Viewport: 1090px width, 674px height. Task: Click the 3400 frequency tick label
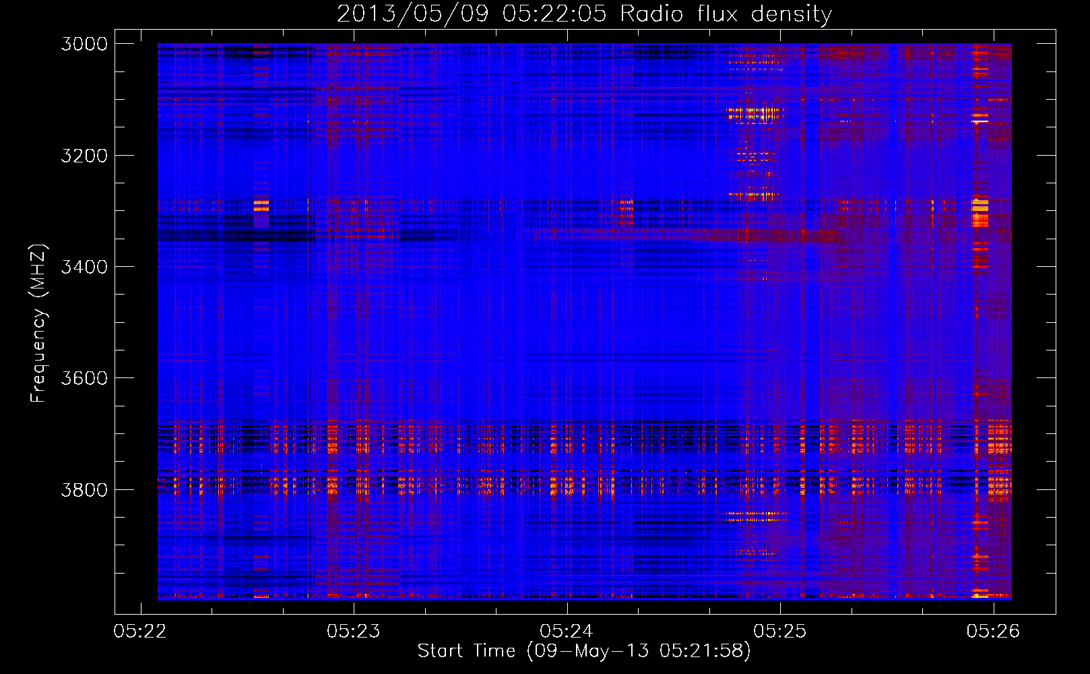84,267
